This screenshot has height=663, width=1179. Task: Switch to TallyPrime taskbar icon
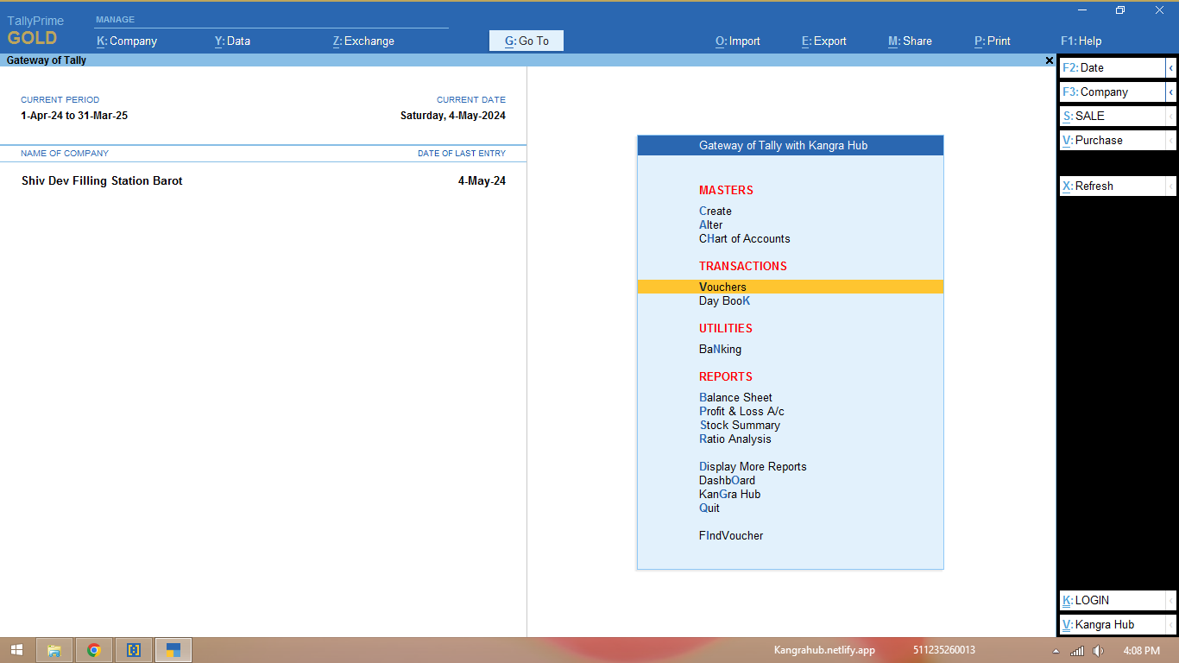tap(173, 650)
